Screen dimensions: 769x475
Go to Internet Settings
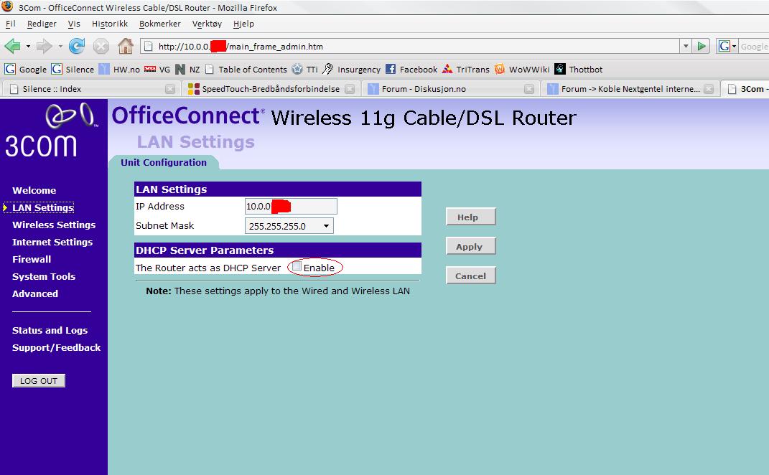52,242
